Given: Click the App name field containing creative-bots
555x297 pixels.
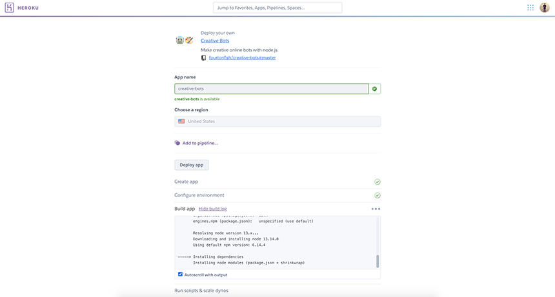Looking at the screenshot, I should pos(272,89).
